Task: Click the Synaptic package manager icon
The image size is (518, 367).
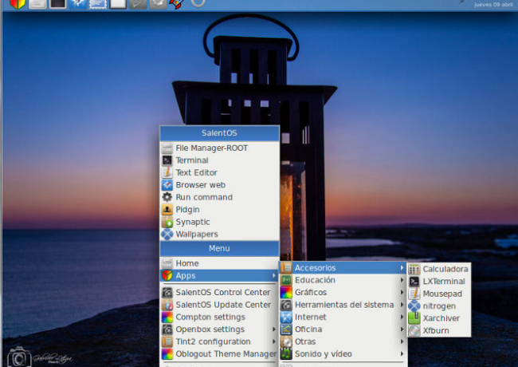Action: (x=167, y=223)
